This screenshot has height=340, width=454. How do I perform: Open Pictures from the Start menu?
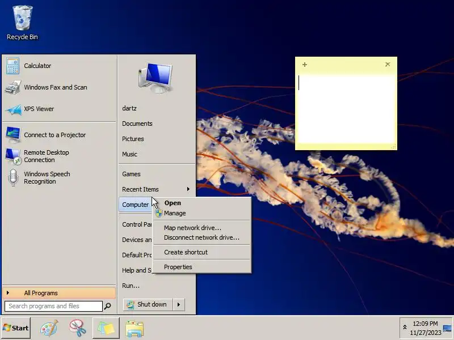[x=133, y=139]
